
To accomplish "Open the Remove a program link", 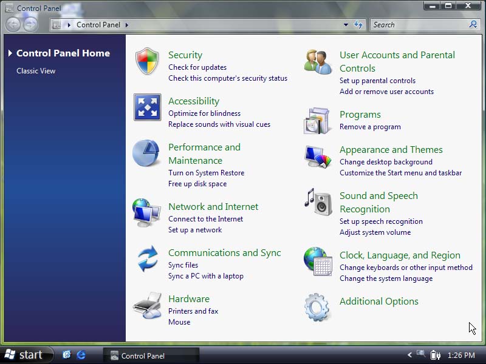I will click(x=370, y=127).
